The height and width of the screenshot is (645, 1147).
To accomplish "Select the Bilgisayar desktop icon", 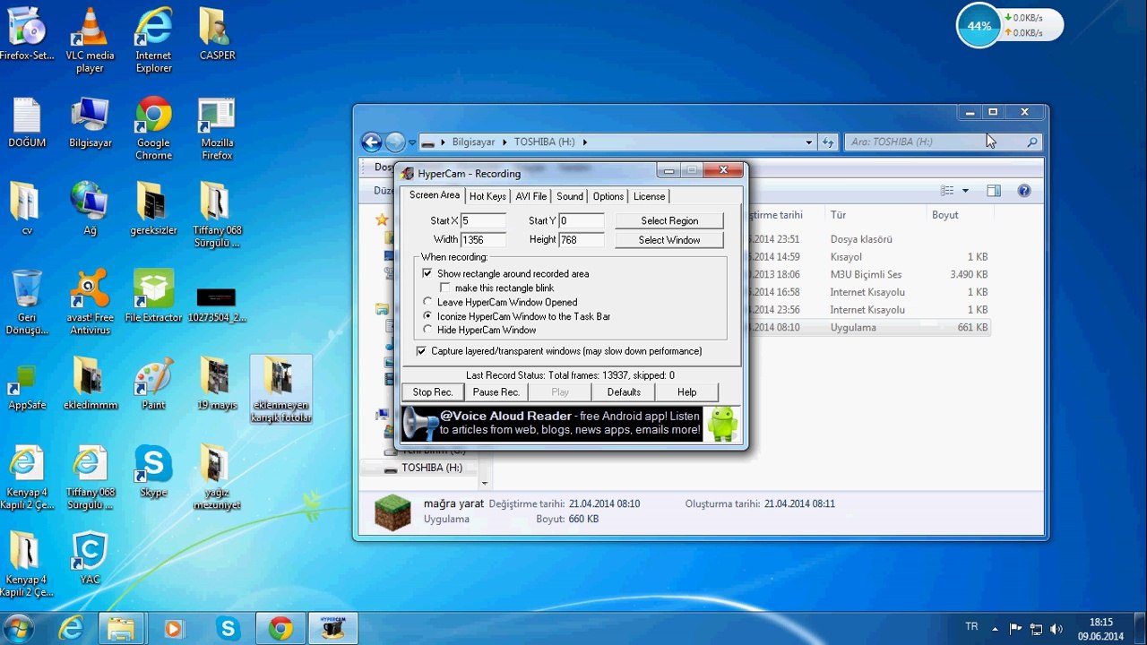I will coord(90,123).
